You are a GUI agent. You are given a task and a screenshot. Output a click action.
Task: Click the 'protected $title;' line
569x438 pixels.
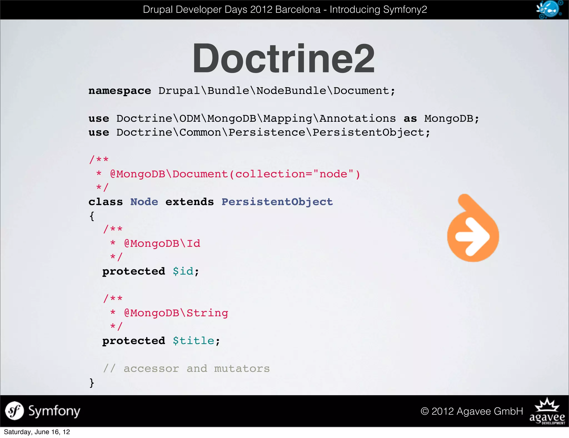(161, 341)
